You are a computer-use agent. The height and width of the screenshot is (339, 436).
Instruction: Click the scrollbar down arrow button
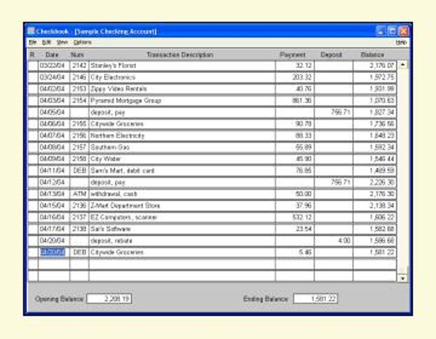click(x=402, y=278)
